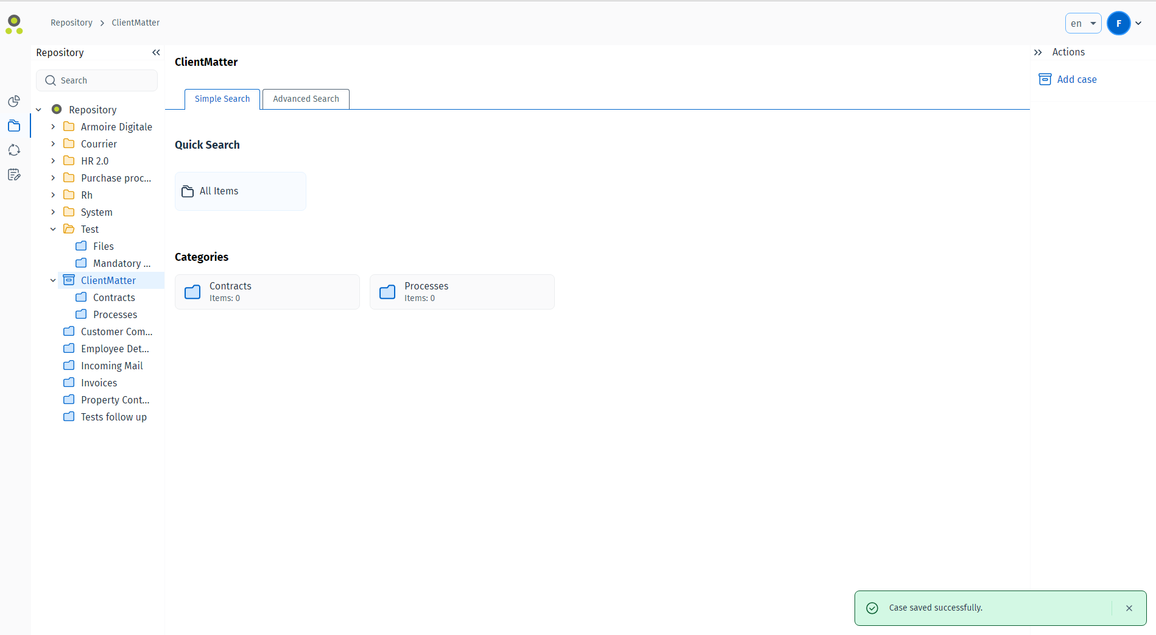Select Mandatory ... item under Test
This screenshot has width=1156, height=635.
(122, 263)
